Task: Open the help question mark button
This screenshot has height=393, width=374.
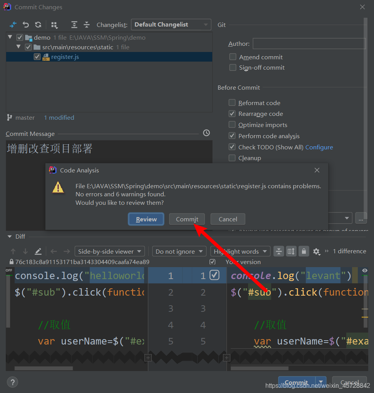Action: [x=13, y=382]
